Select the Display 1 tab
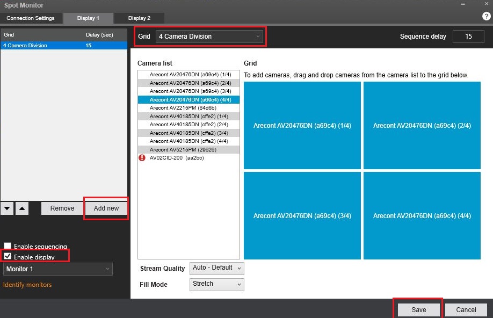493x318 pixels. [88, 18]
